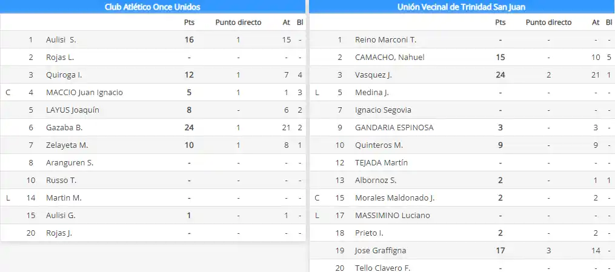Click Jose Graffigna's name
Image resolution: width=615 pixels, height=272 pixels.
tap(381, 251)
